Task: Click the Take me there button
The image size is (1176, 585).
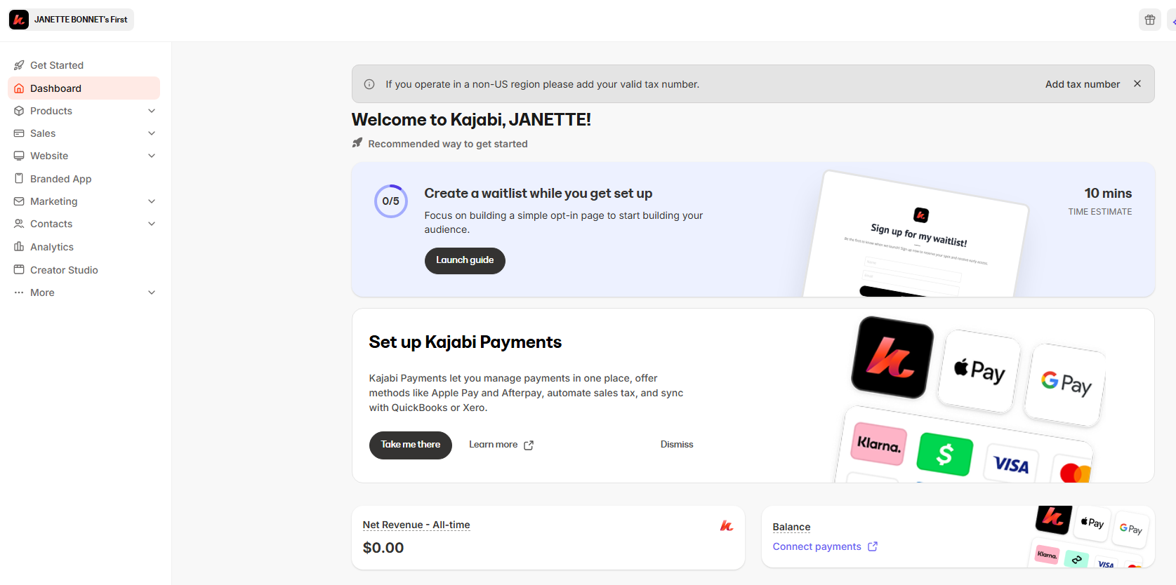Action: [x=410, y=445]
